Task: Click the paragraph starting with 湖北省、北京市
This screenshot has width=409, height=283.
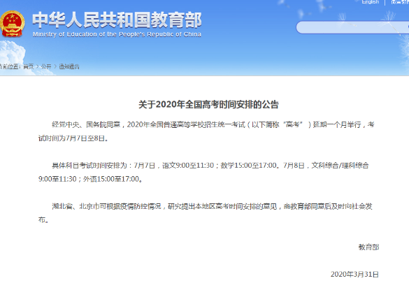Action: (206, 213)
